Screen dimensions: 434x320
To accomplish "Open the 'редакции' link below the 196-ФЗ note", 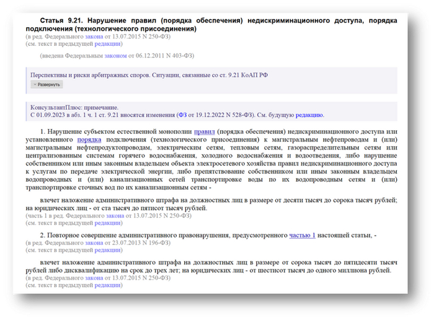I will (x=109, y=250).
